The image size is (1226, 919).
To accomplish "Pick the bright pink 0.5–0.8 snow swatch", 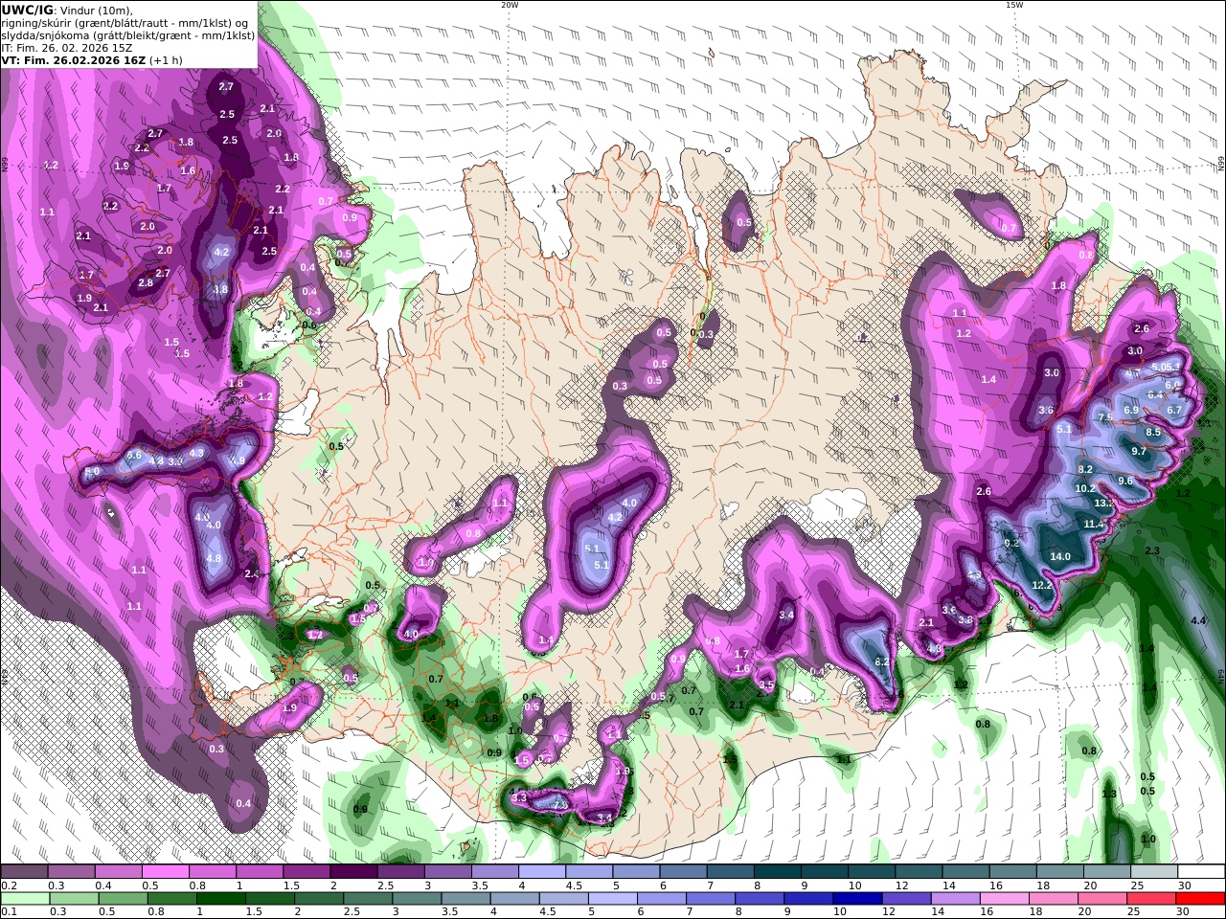I will (x=166, y=872).
